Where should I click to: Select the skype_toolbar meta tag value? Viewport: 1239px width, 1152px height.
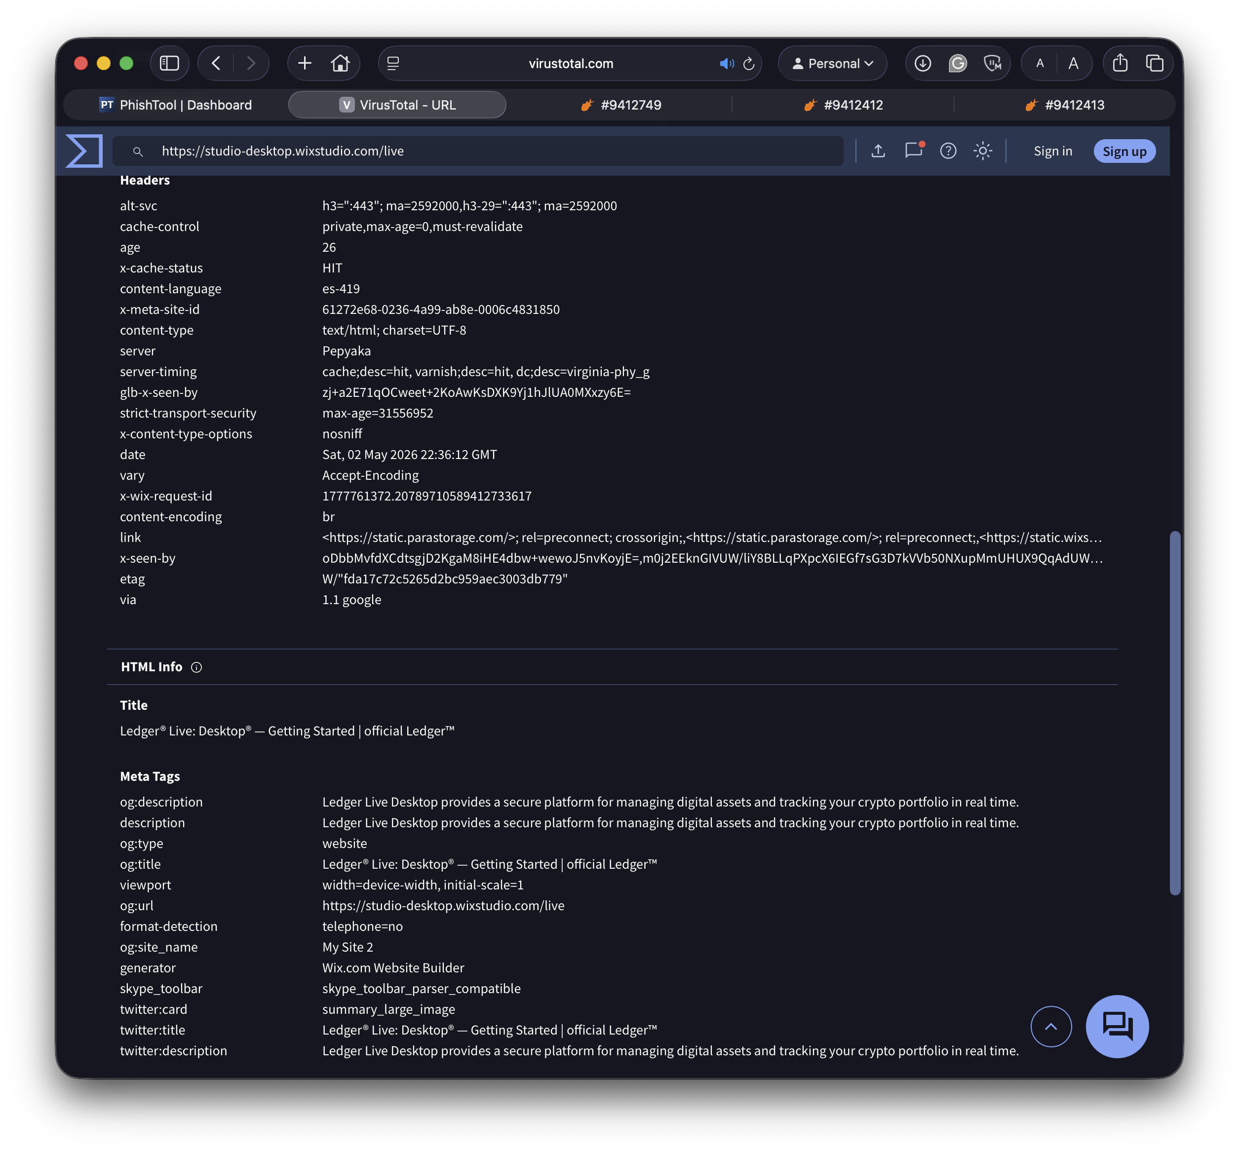(x=422, y=989)
